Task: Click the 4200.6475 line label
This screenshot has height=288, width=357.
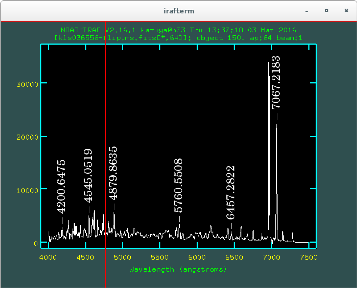Action: tap(61, 187)
